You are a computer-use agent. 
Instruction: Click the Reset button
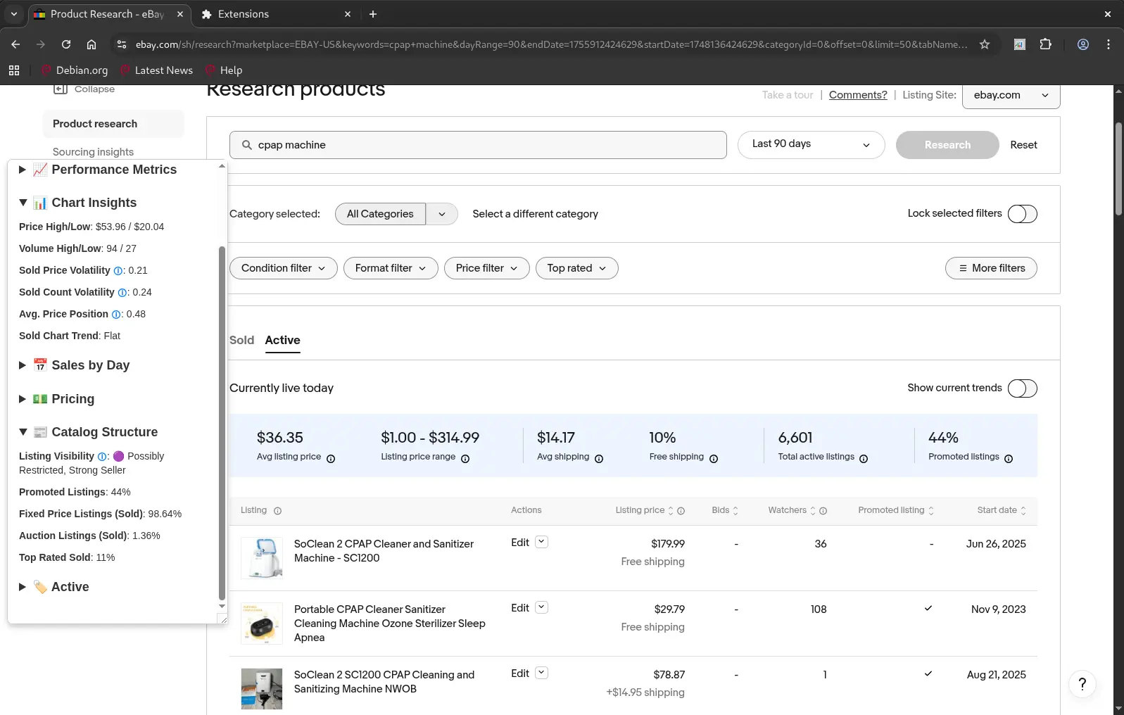pyautogui.click(x=1023, y=145)
